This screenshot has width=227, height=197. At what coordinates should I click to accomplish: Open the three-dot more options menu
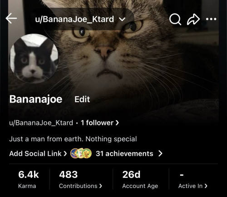click(211, 19)
